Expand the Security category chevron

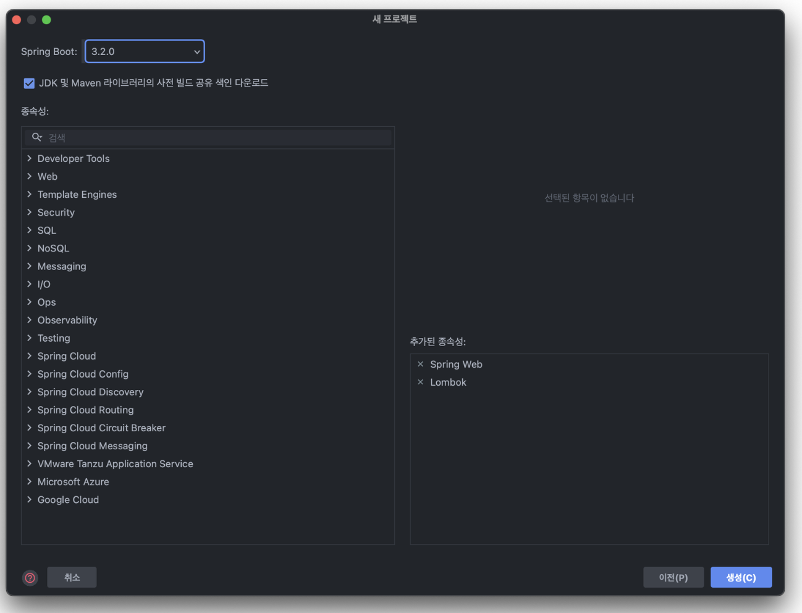(29, 213)
